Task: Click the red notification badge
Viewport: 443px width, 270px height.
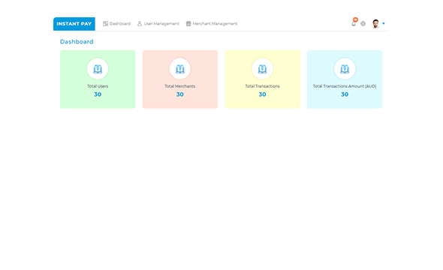Action: [x=355, y=19]
